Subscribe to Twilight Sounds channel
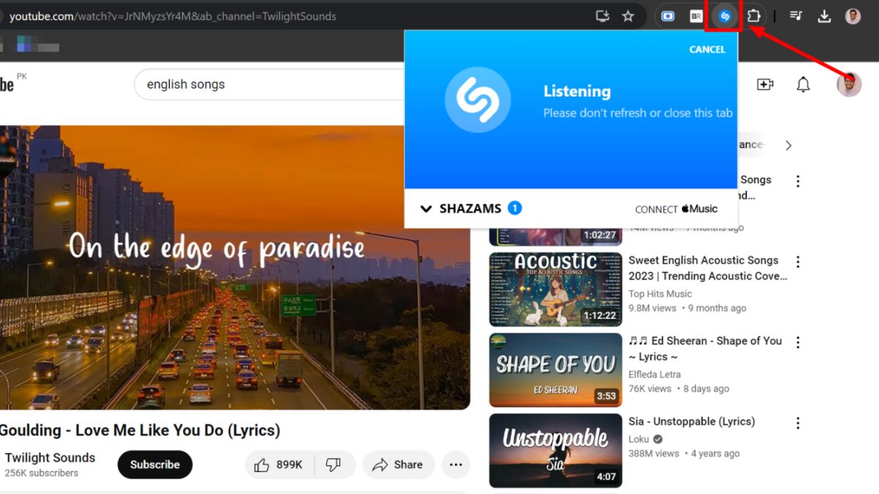The image size is (879, 494). click(x=155, y=465)
